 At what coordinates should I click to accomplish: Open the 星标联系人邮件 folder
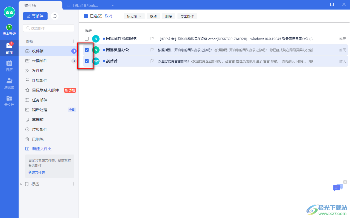click(x=49, y=90)
